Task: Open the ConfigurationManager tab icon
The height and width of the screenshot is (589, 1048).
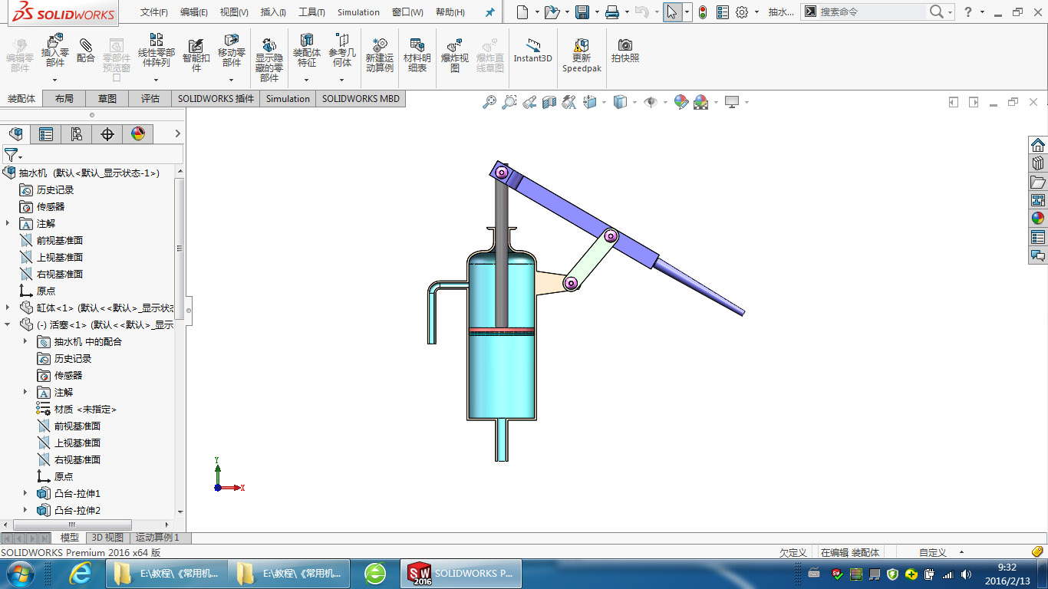Action: click(77, 134)
